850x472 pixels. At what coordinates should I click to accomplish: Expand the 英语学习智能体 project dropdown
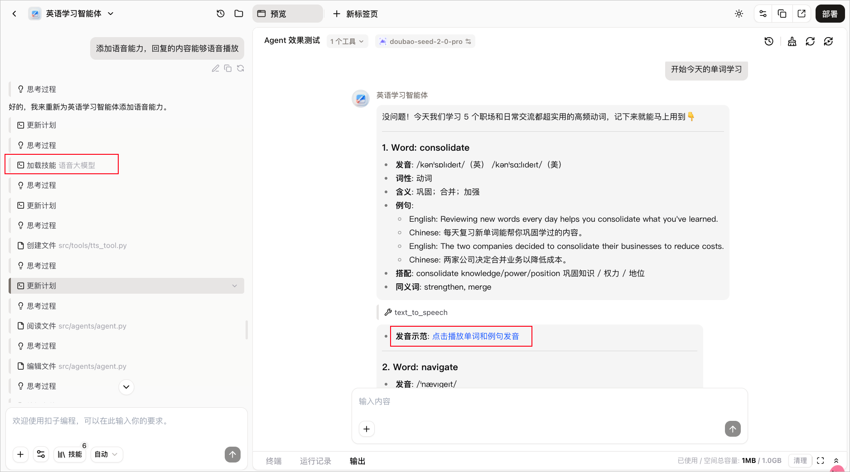(x=111, y=14)
